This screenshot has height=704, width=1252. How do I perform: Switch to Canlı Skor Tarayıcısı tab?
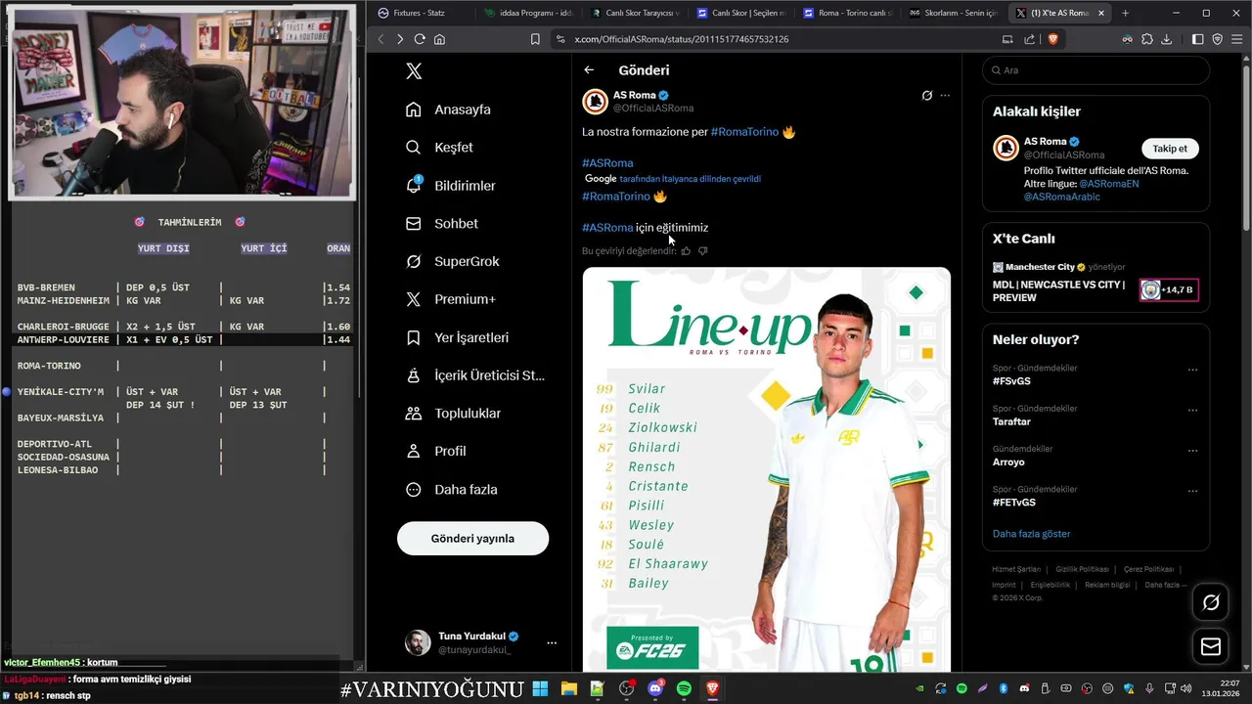[633, 13]
